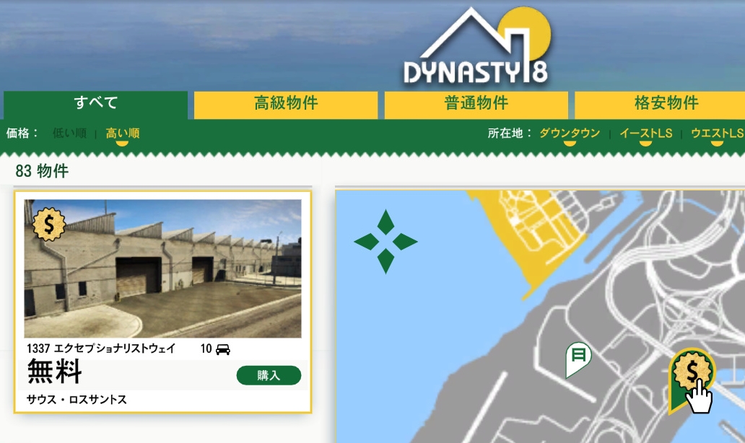Switch to the 普通物件 tab
This screenshot has height=443, width=745.
476,105
